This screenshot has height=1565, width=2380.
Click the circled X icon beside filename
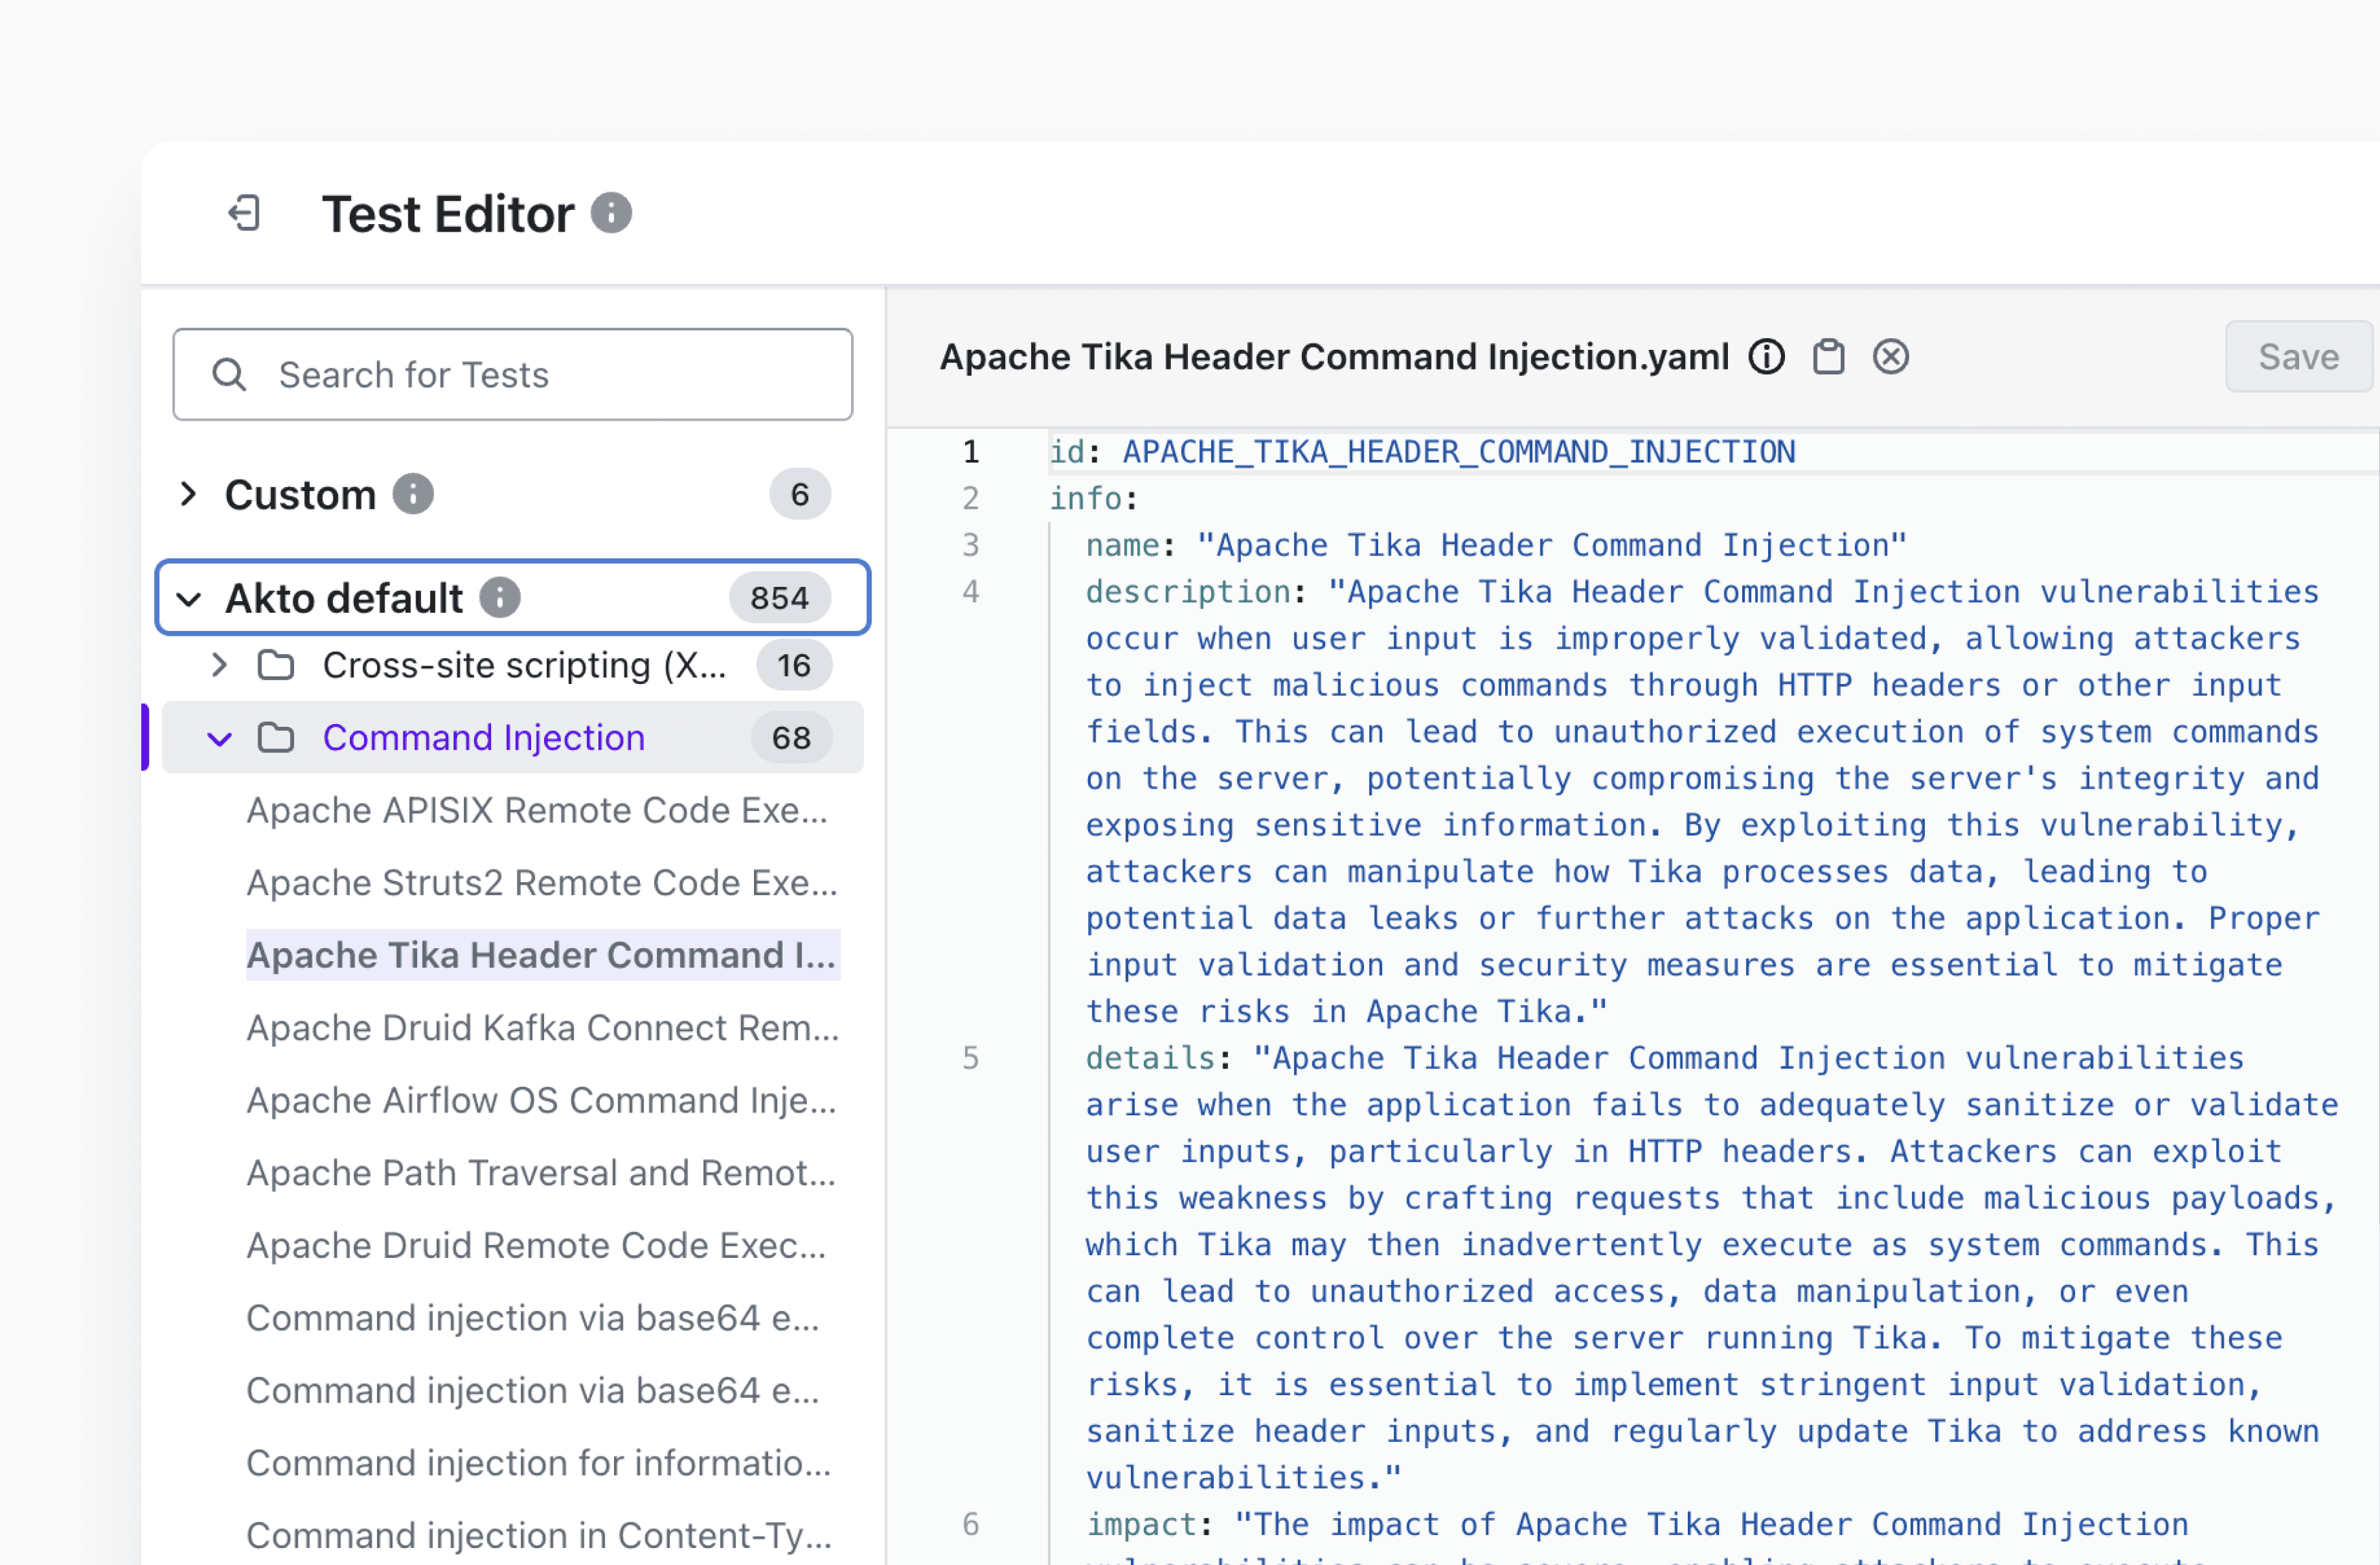tap(1890, 357)
